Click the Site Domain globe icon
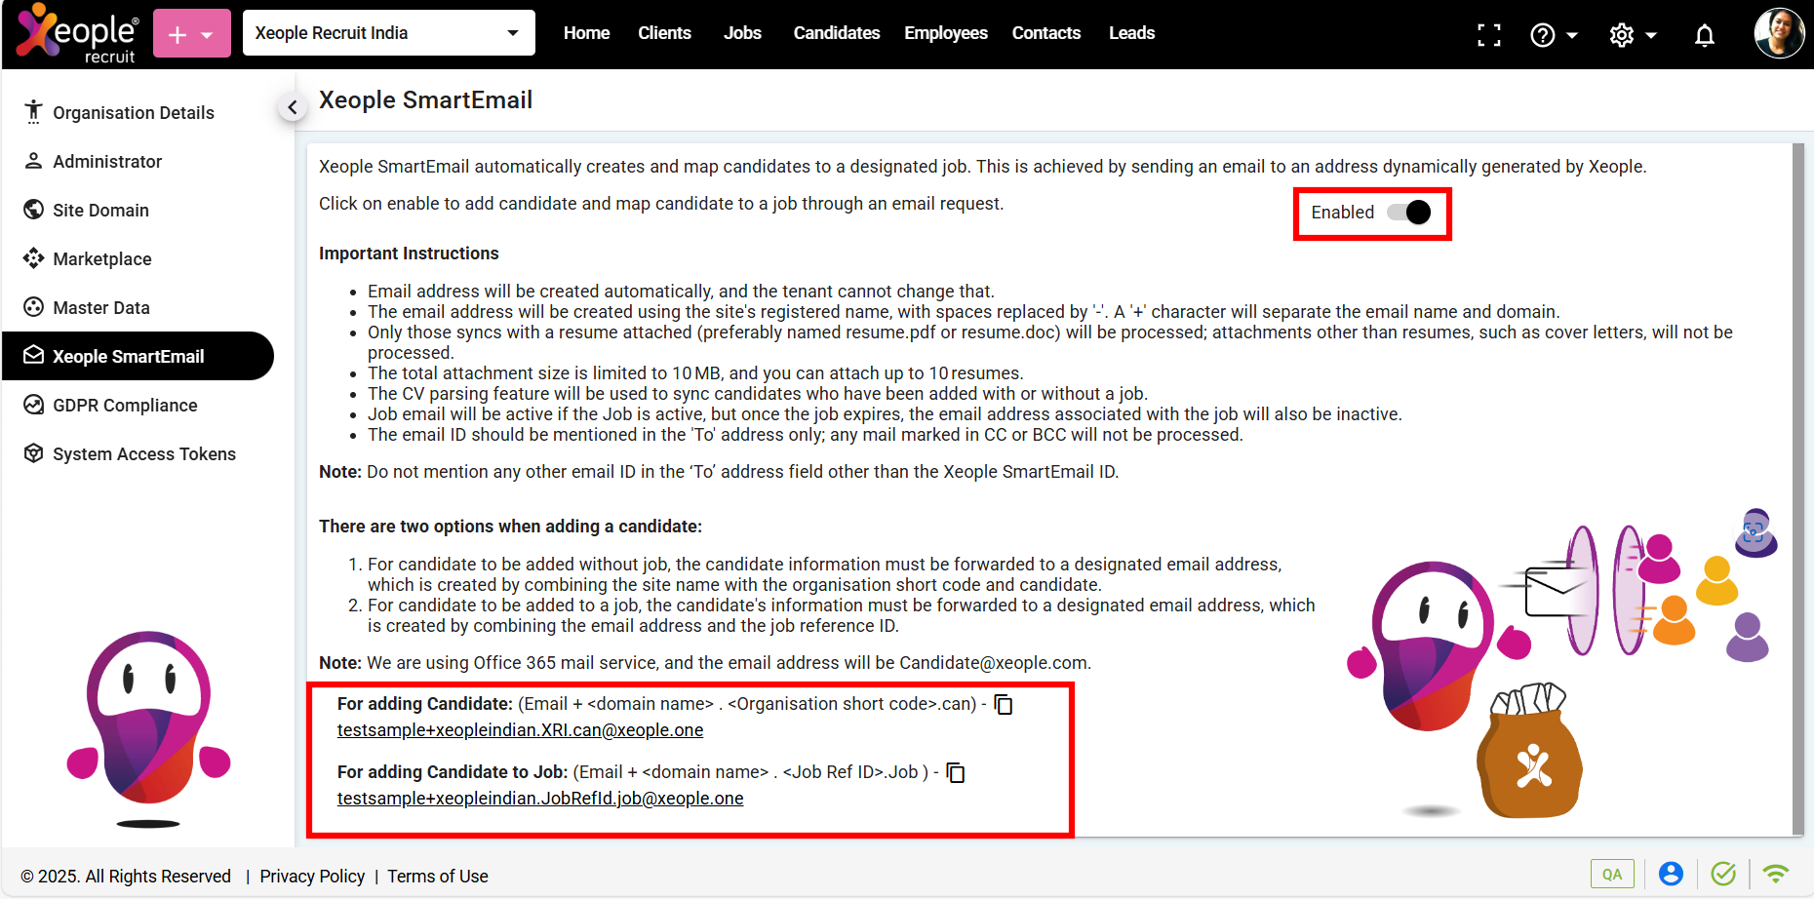This screenshot has width=1814, height=899. (x=34, y=210)
